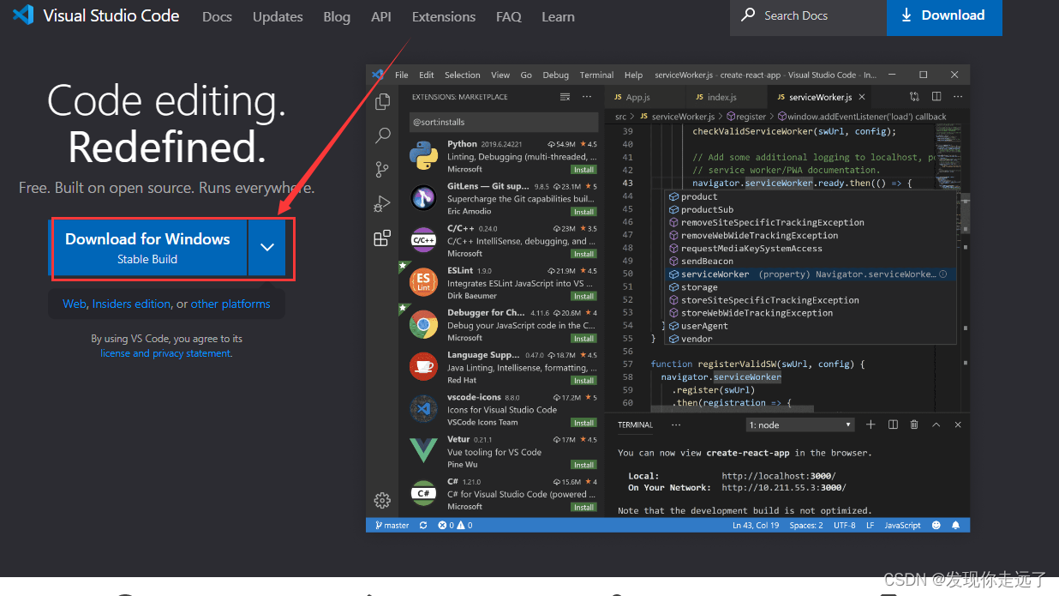
Task: Open the Search icon in the activity bar
Action: click(x=383, y=135)
